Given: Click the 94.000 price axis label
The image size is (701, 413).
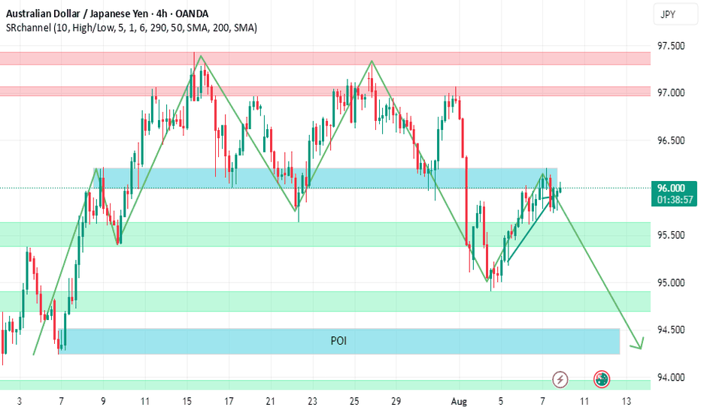Looking at the screenshot, I should (x=671, y=378).
